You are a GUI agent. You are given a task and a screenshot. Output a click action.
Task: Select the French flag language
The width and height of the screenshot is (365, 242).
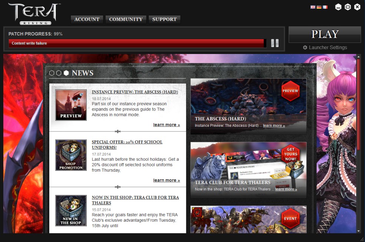pos(325,7)
